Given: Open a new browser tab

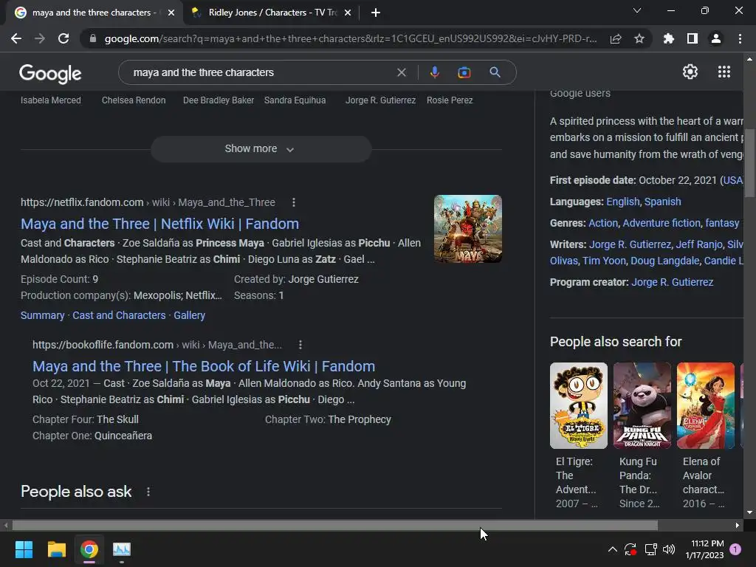Looking at the screenshot, I should click(x=376, y=13).
